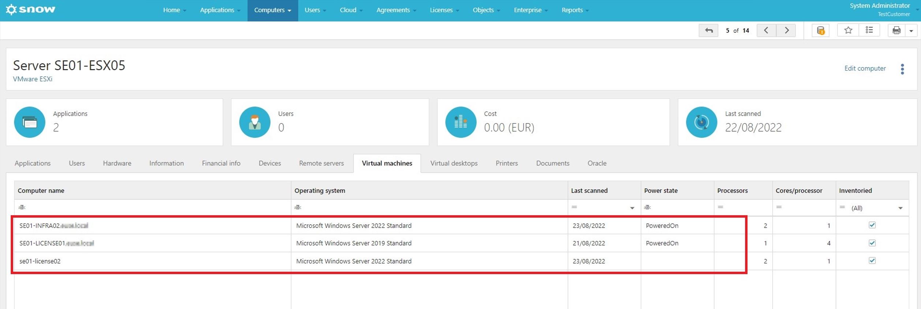Open the Inventoried (All) filter dropdown
Image resolution: width=921 pixels, height=309 pixels.
coord(901,208)
